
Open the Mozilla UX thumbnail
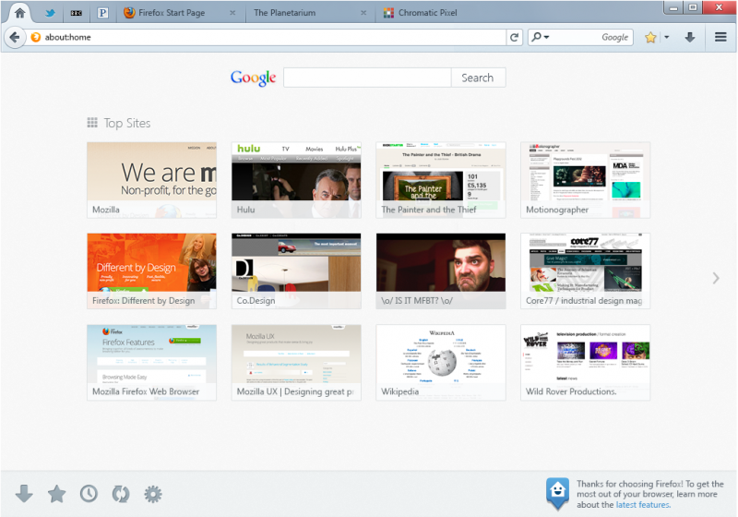[x=296, y=362]
